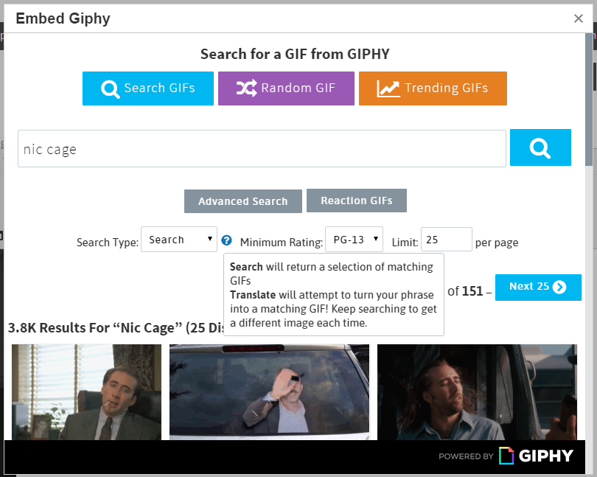Open the Minimum Rating PG-13 dropdown
This screenshot has width=597, height=477.
tap(354, 240)
